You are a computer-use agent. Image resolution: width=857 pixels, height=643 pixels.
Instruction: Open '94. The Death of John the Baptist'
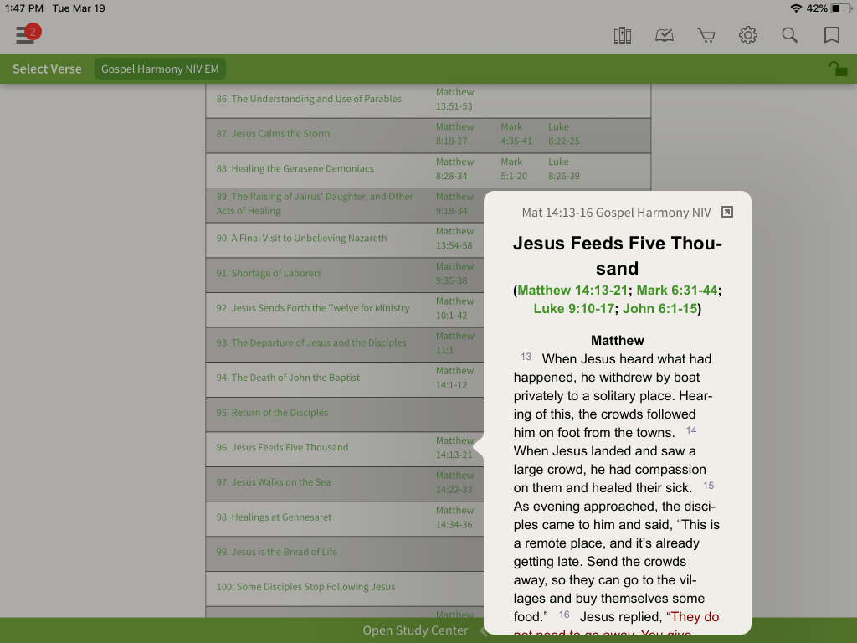pyautogui.click(x=288, y=378)
